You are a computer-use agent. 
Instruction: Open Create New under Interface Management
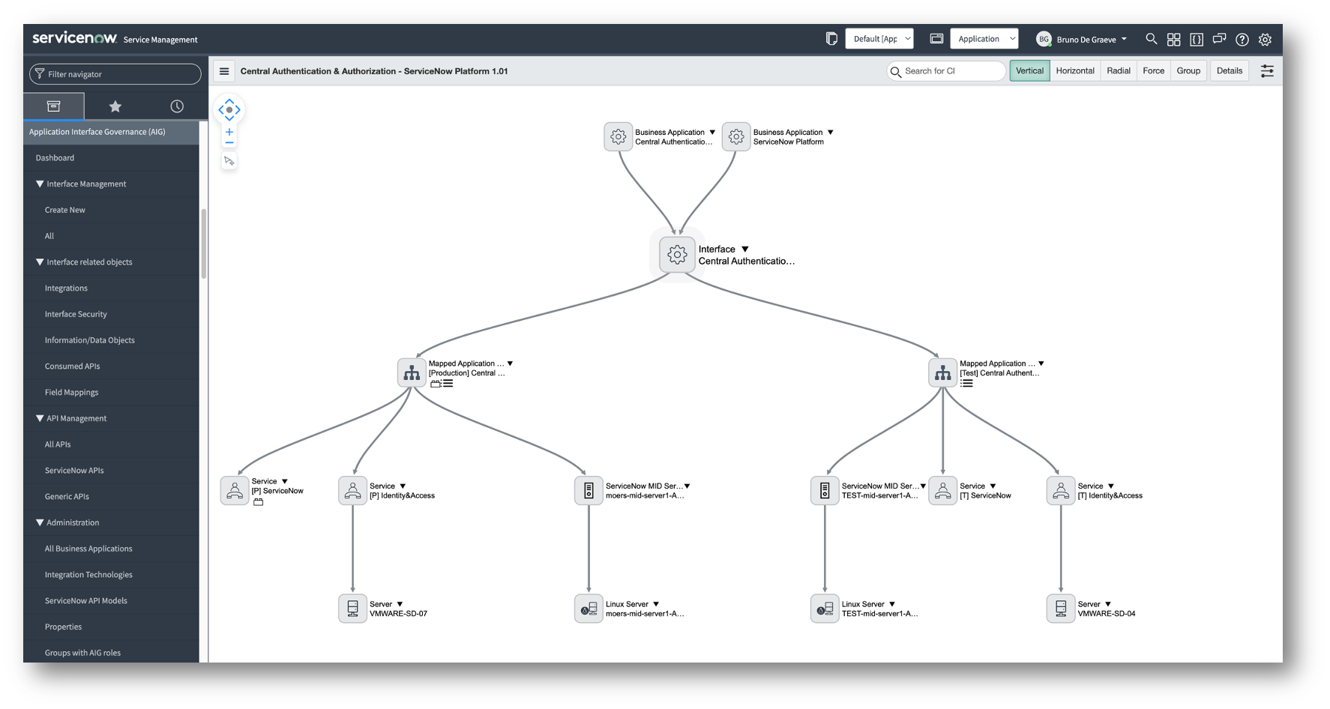64,210
